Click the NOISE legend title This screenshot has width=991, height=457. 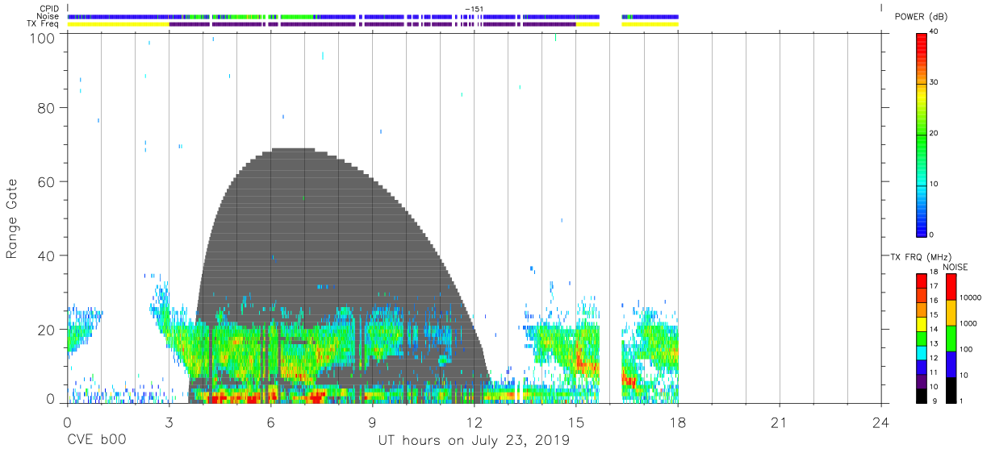pyautogui.click(x=955, y=267)
